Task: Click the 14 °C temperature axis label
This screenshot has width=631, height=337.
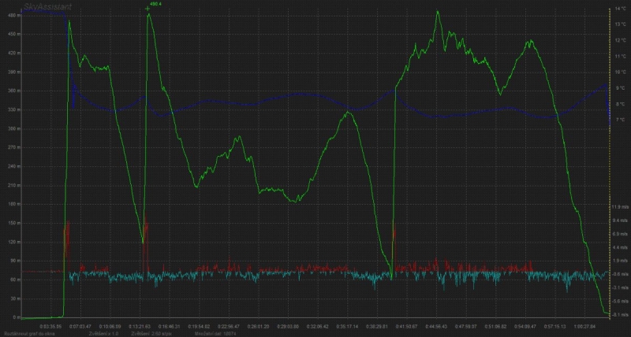Action: (x=620, y=9)
